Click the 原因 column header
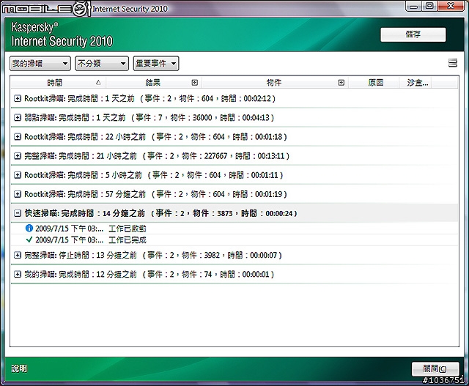The height and width of the screenshot is (386, 469). click(376, 83)
